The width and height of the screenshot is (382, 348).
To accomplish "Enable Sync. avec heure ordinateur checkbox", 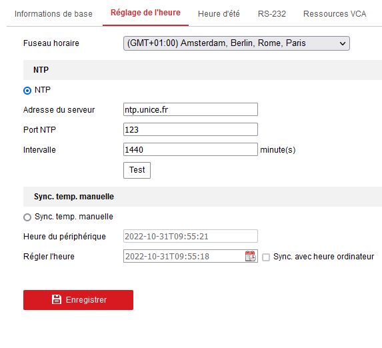I will (266, 257).
